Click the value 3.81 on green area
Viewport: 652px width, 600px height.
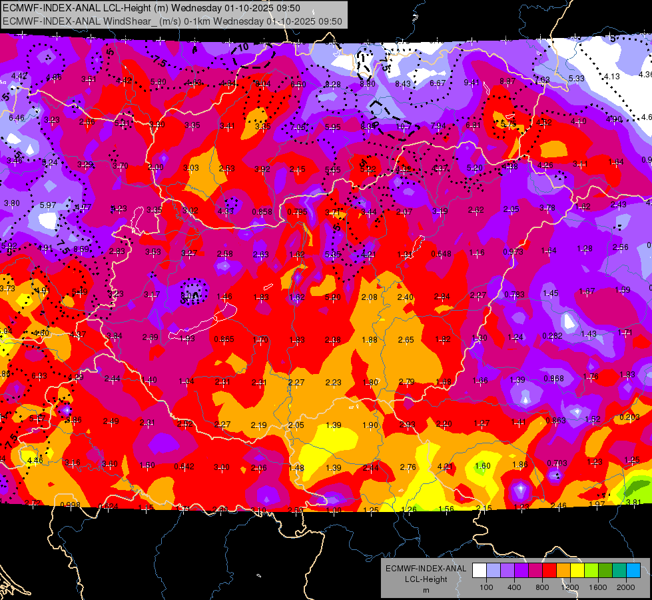click(633, 502)
